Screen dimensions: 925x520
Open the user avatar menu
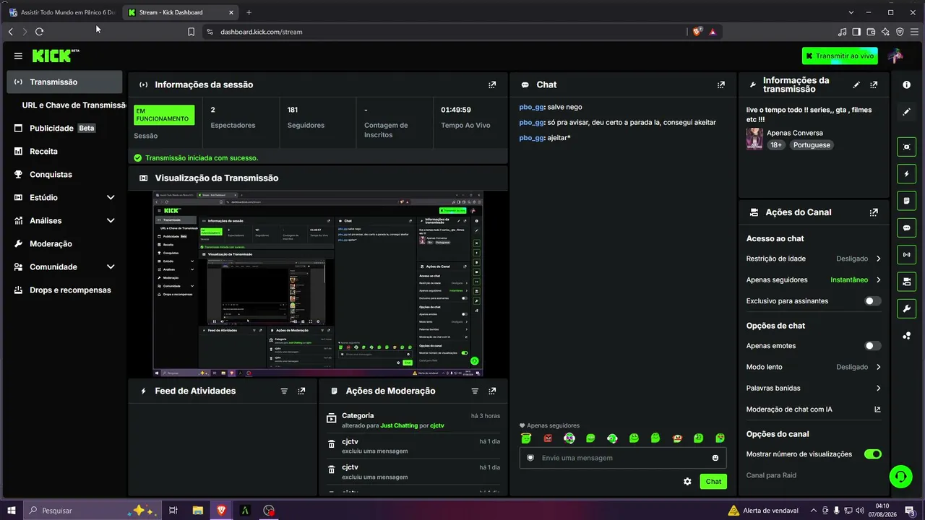[895, 56]
